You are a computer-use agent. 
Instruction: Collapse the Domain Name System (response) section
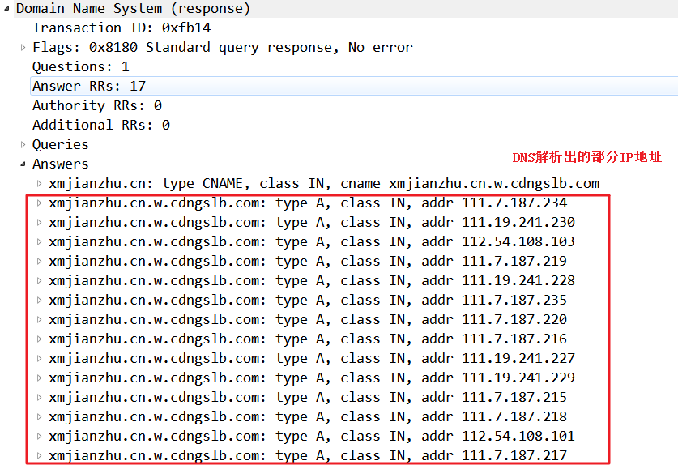click(x=6, y=8)
